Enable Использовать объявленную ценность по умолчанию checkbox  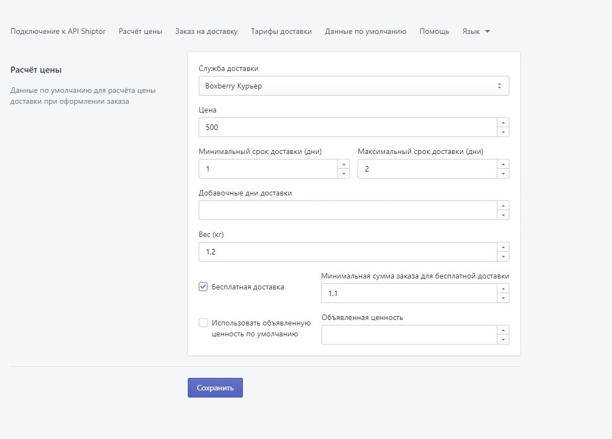[203, 323]
